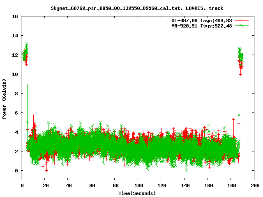Click x-axis tick label 100
This screenshot has height=197, width=263.
click(139, 186)
